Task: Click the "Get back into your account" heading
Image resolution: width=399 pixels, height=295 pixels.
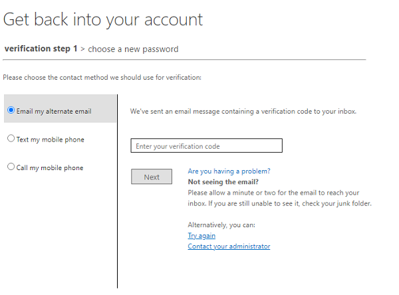Action: coord(103,19)
